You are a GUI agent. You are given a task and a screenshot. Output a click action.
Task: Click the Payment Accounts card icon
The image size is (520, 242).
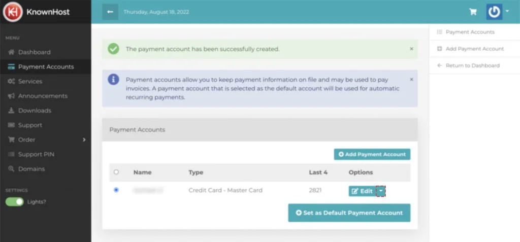(11, 66)
